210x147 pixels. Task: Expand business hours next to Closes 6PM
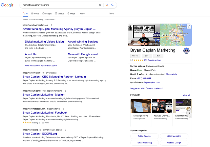pyautogui.click(x=155, y=70)
